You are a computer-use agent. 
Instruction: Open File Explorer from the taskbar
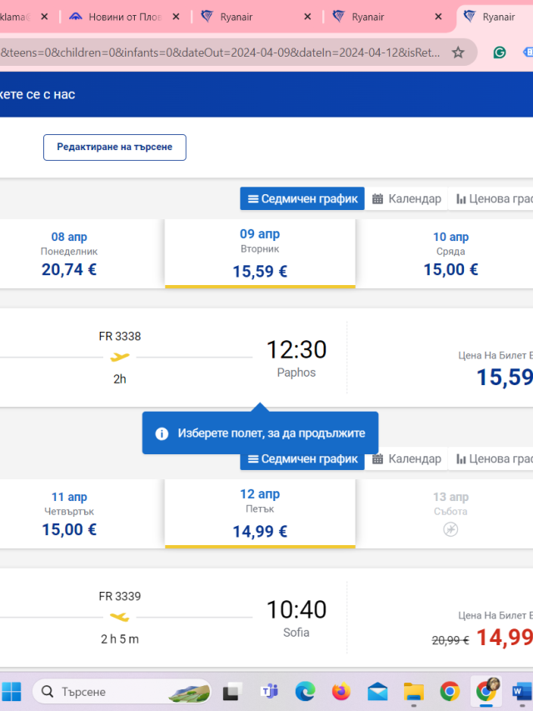point(413,692)
